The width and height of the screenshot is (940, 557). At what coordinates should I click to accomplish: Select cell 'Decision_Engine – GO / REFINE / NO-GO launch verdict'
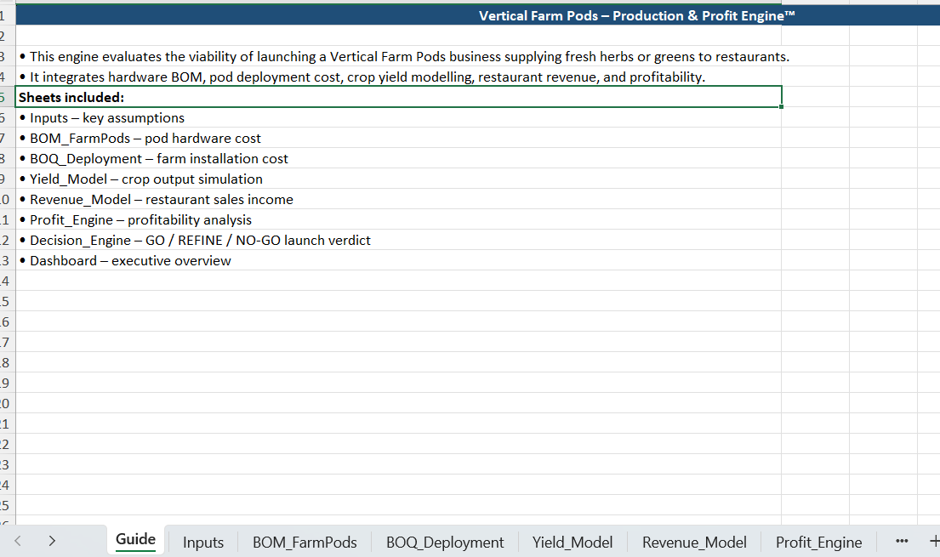pyautogui.click(x=399, y=240)
